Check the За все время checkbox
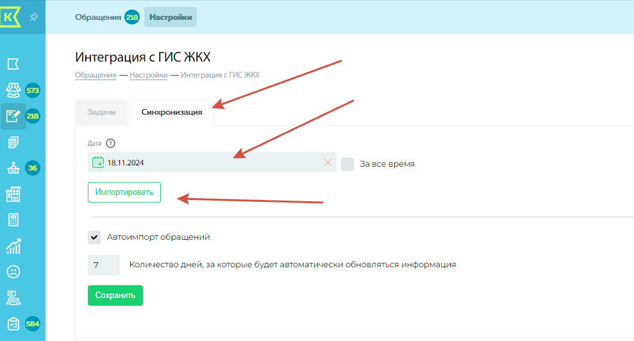Screen dimensions: 634x341 point(347,164)
